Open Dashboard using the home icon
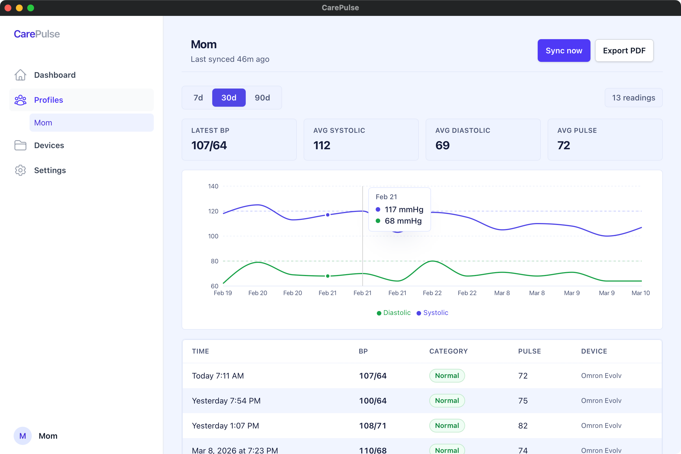This screenshot has height=454, width=681. (x=20, y=75)
